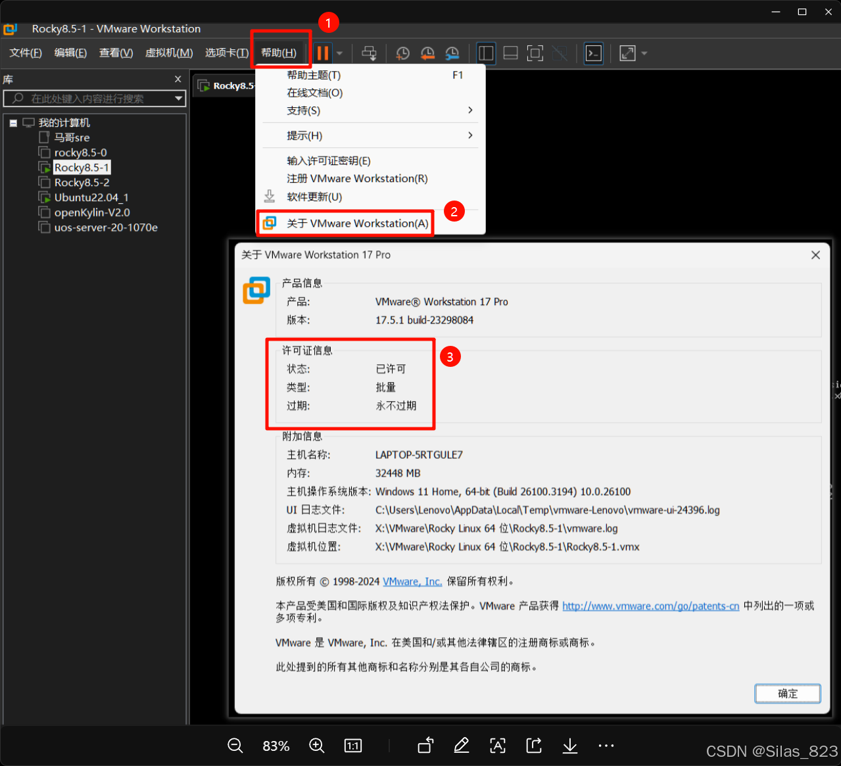Toggle the library sidebar view icon
841x766 pixels.
[485, 53]
